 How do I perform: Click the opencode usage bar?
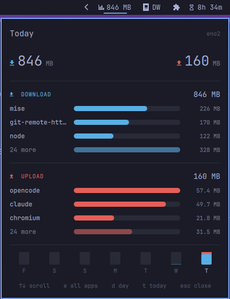127,191
